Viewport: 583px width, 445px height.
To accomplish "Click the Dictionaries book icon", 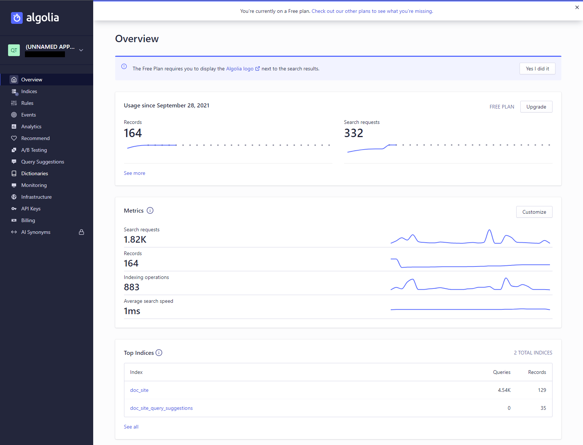I will click(x=14, y=173).
